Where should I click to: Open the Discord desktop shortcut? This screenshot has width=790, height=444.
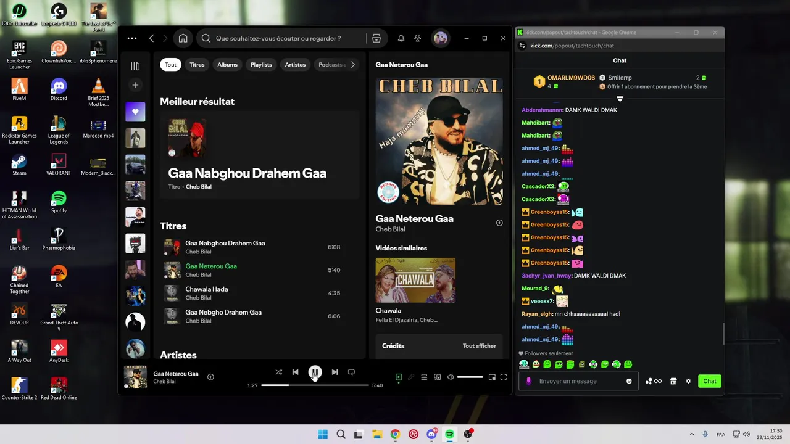click(59, 89)
